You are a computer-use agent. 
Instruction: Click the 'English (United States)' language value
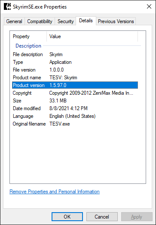[x=72, y=116]
